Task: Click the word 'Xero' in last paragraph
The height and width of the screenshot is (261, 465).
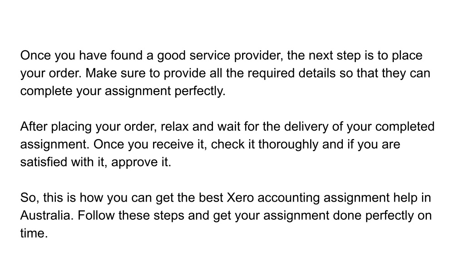Action: (x=240, y=198)
